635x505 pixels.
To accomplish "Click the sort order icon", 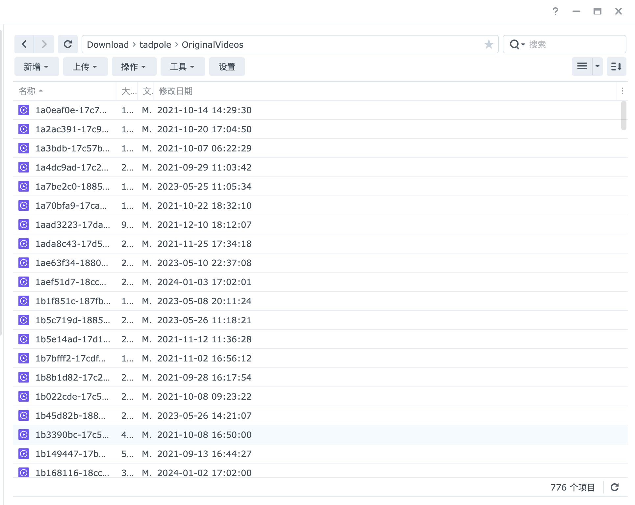I will (616, 66).
